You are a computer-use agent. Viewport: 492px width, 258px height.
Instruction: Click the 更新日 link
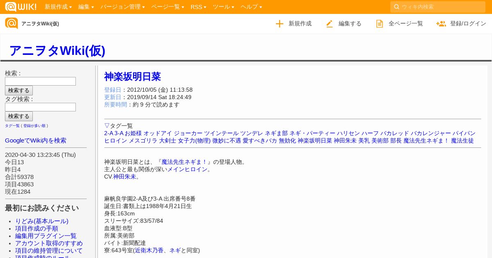(113, 97)
